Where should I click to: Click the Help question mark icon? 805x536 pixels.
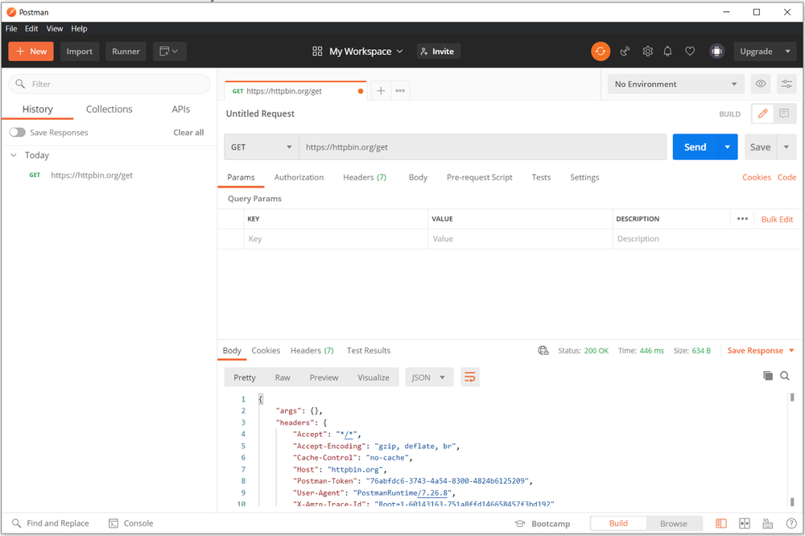(x=791, y=523)
